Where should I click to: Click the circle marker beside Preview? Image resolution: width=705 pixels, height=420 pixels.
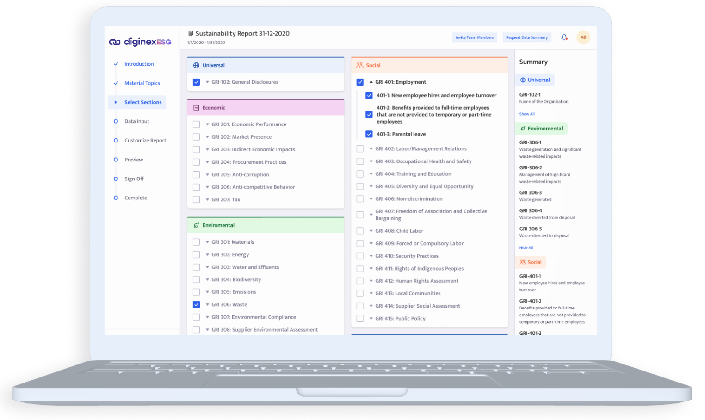[x=116, y=160]
